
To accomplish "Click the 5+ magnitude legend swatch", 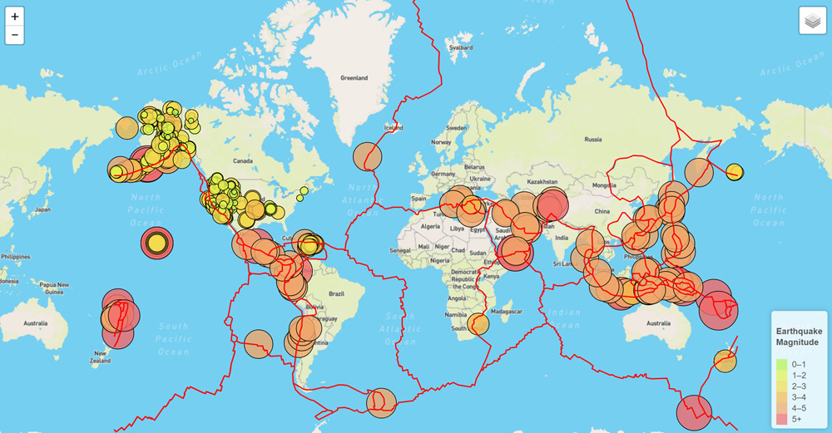I will coord(782,419).
